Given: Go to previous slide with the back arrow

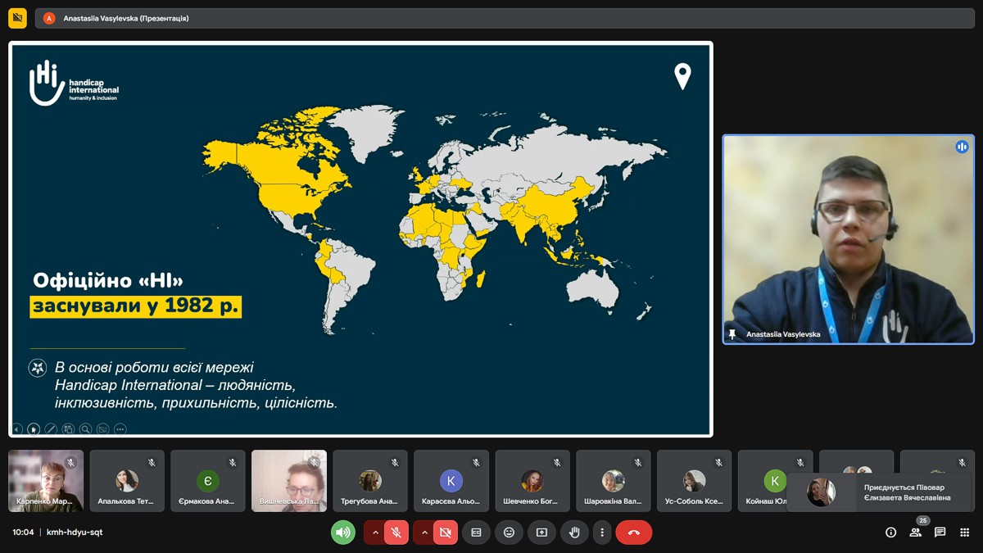Looking at the screenshot, I should pyautogui.click(x=17, y=428).
